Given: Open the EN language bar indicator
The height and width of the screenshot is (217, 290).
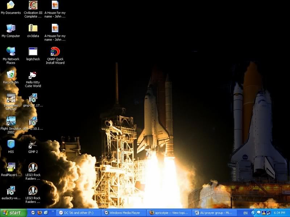Looking at the screenshot, I should tap(245, 213).
